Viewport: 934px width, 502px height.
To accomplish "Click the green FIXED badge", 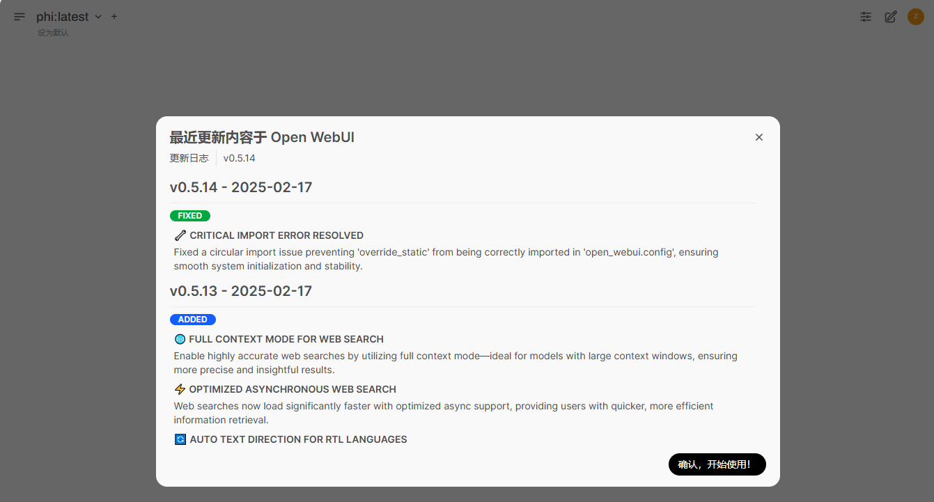I will coord(190,216).
